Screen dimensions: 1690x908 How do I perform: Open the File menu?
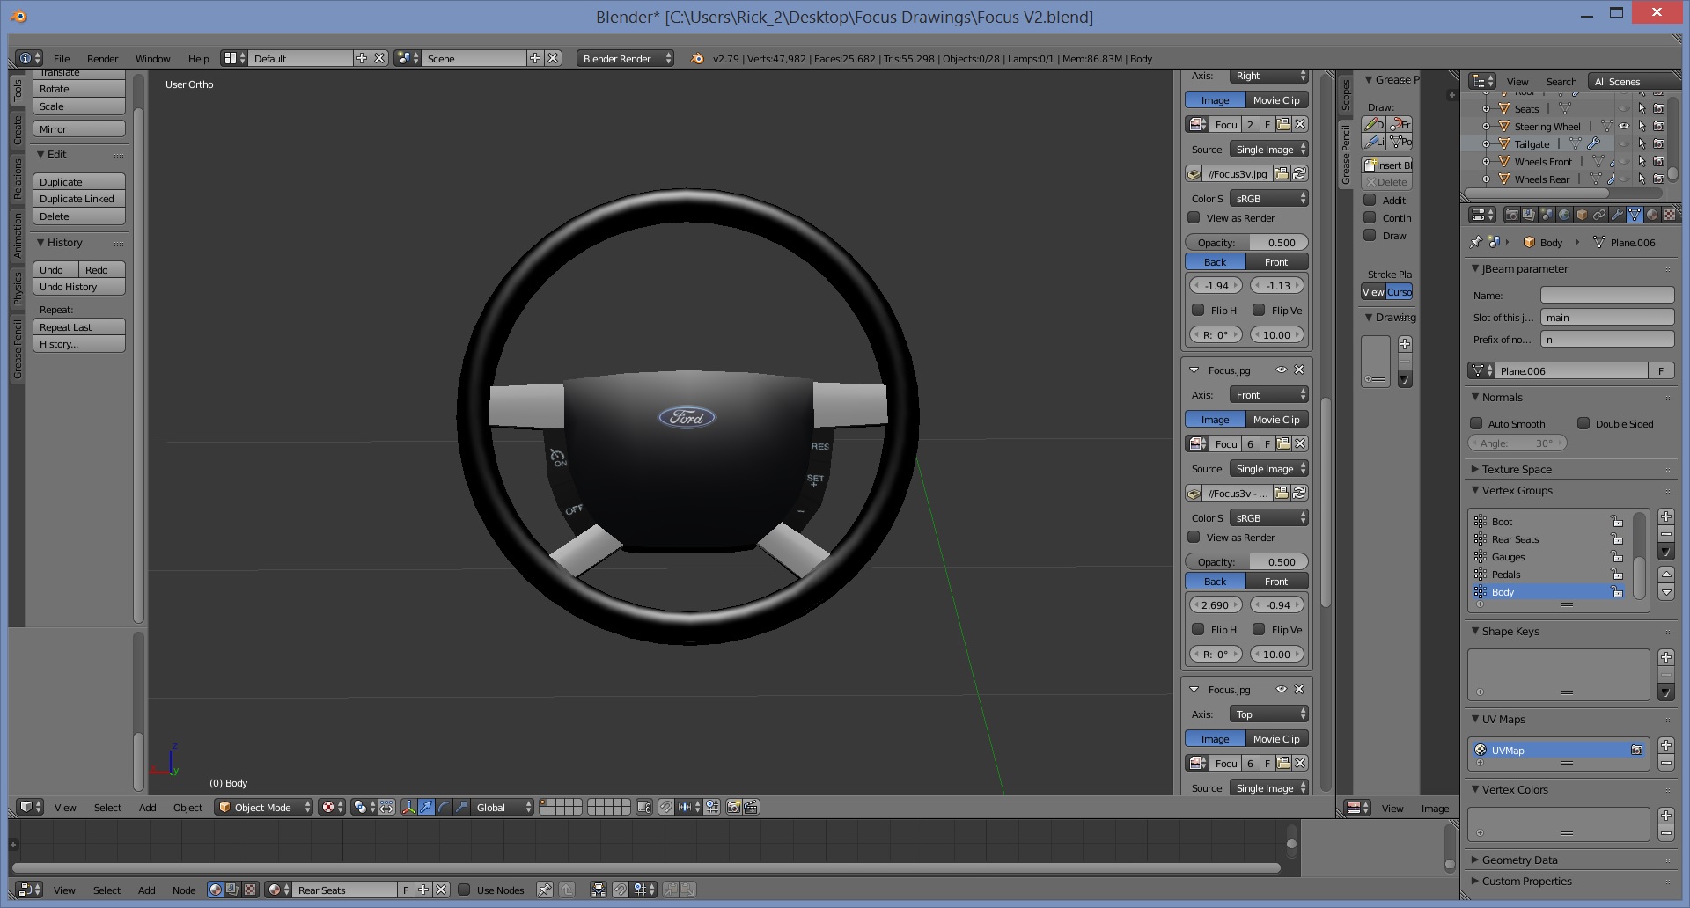(x=62, y=58)
